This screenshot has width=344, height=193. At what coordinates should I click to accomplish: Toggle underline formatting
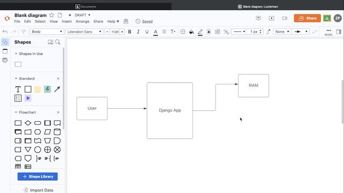(x=147, y=32)
